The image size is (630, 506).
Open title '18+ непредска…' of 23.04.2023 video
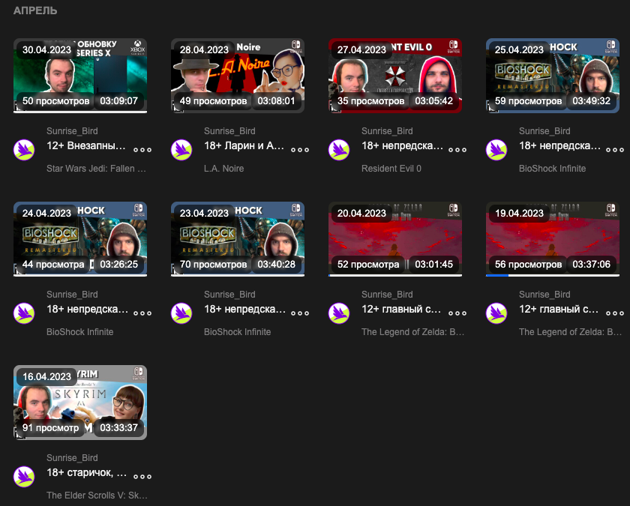pos(244,309)
